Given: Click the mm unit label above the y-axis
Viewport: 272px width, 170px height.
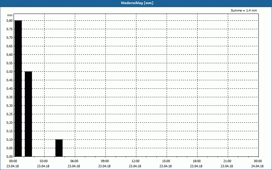Looking at the screenshot, I should click(10, 15).
